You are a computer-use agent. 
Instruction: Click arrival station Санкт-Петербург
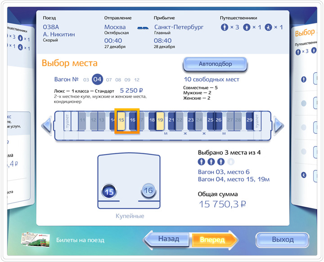coord(179,27)
